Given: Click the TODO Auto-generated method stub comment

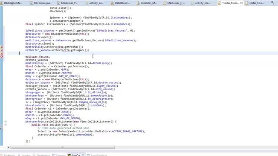Looking at the screenshot, I should (x=63, y=128).
